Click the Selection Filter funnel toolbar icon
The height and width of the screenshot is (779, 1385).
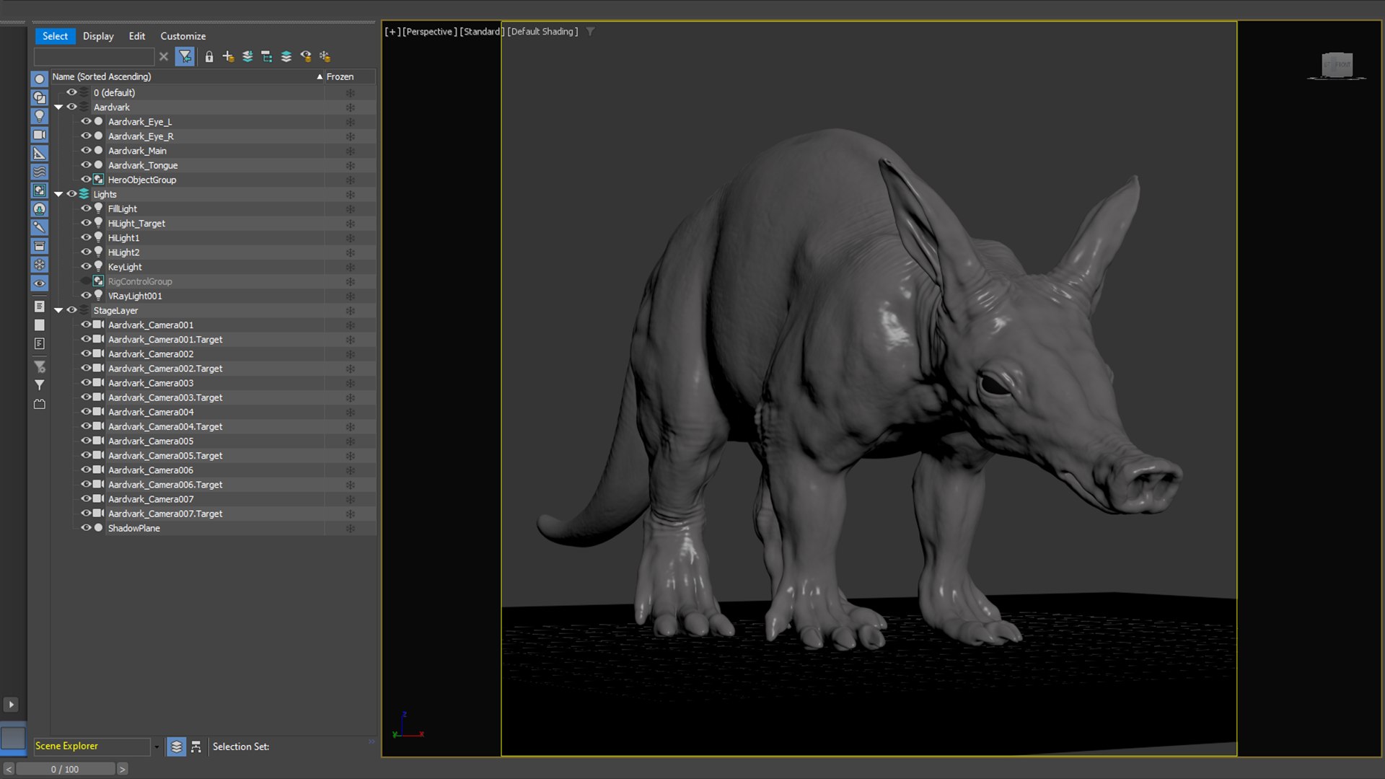click(x=185, y=56)
